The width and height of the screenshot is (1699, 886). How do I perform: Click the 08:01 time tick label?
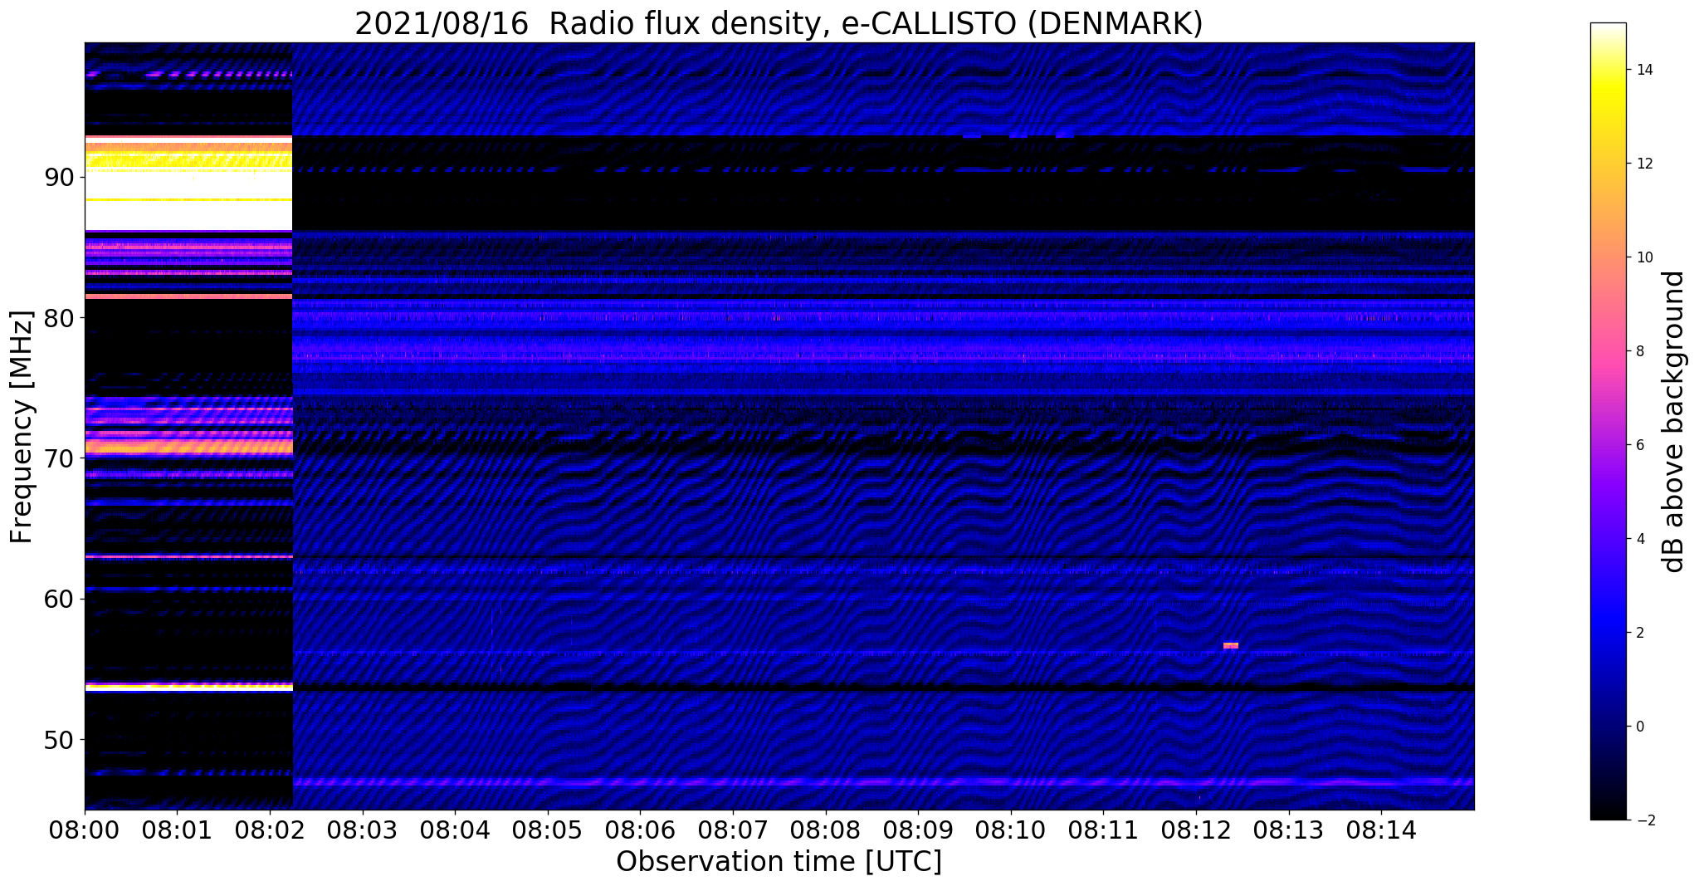pos(177,830)
